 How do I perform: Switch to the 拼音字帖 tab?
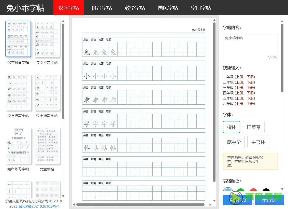pos(102,8)
